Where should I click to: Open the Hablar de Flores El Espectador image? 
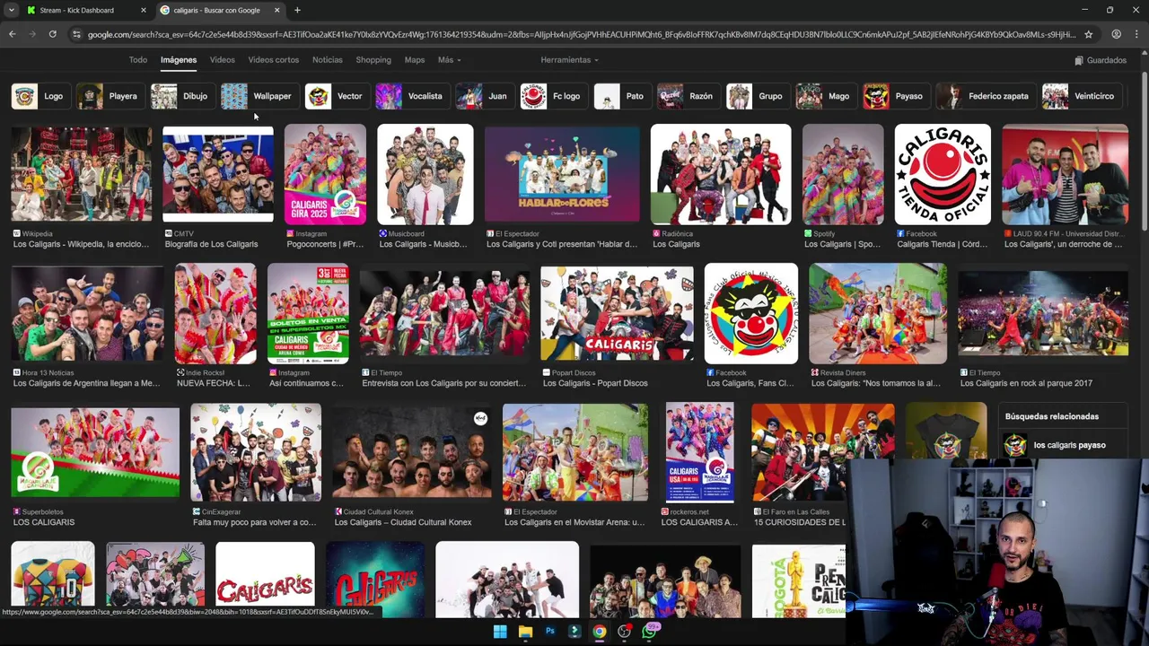(x=562, y=174)
